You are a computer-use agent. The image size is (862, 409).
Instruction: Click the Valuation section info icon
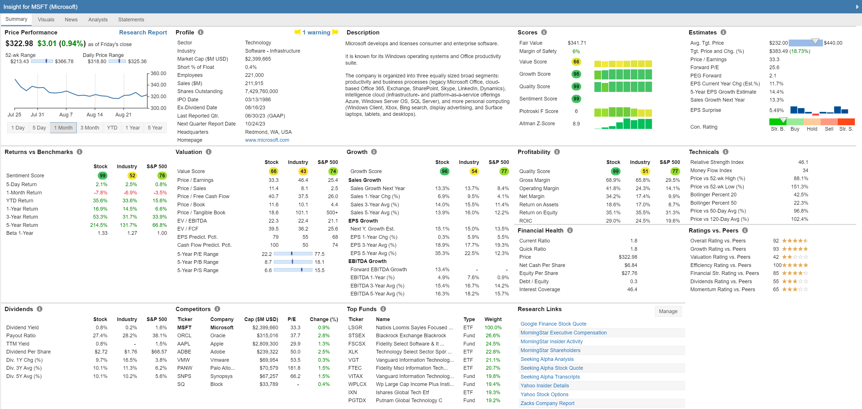point(208,152)
